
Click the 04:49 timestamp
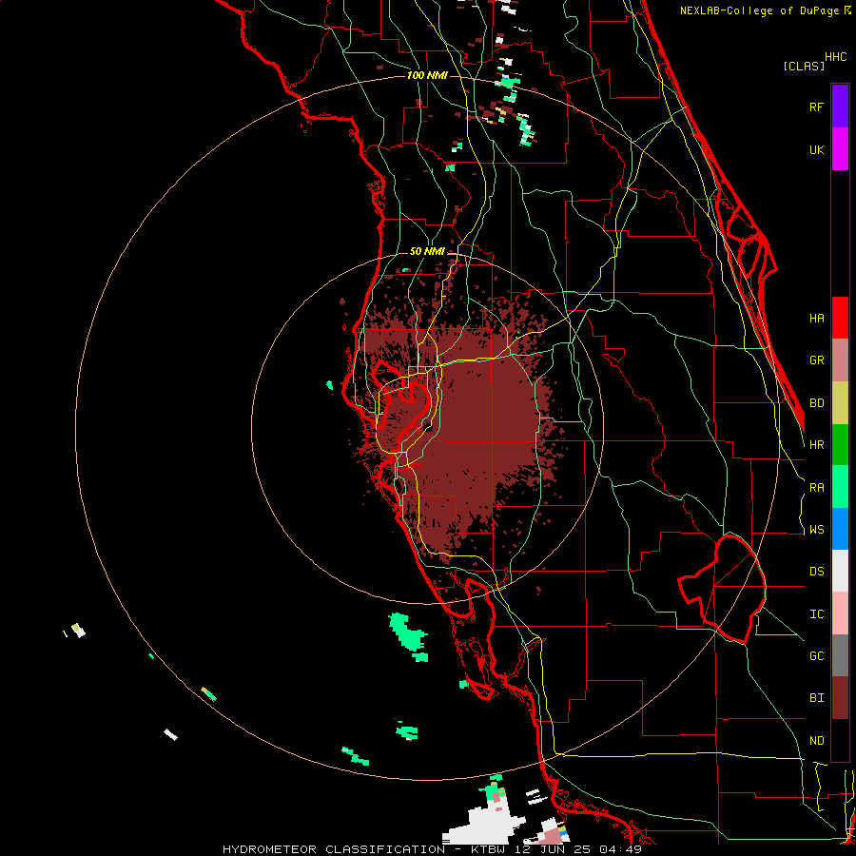pos(619,849)
